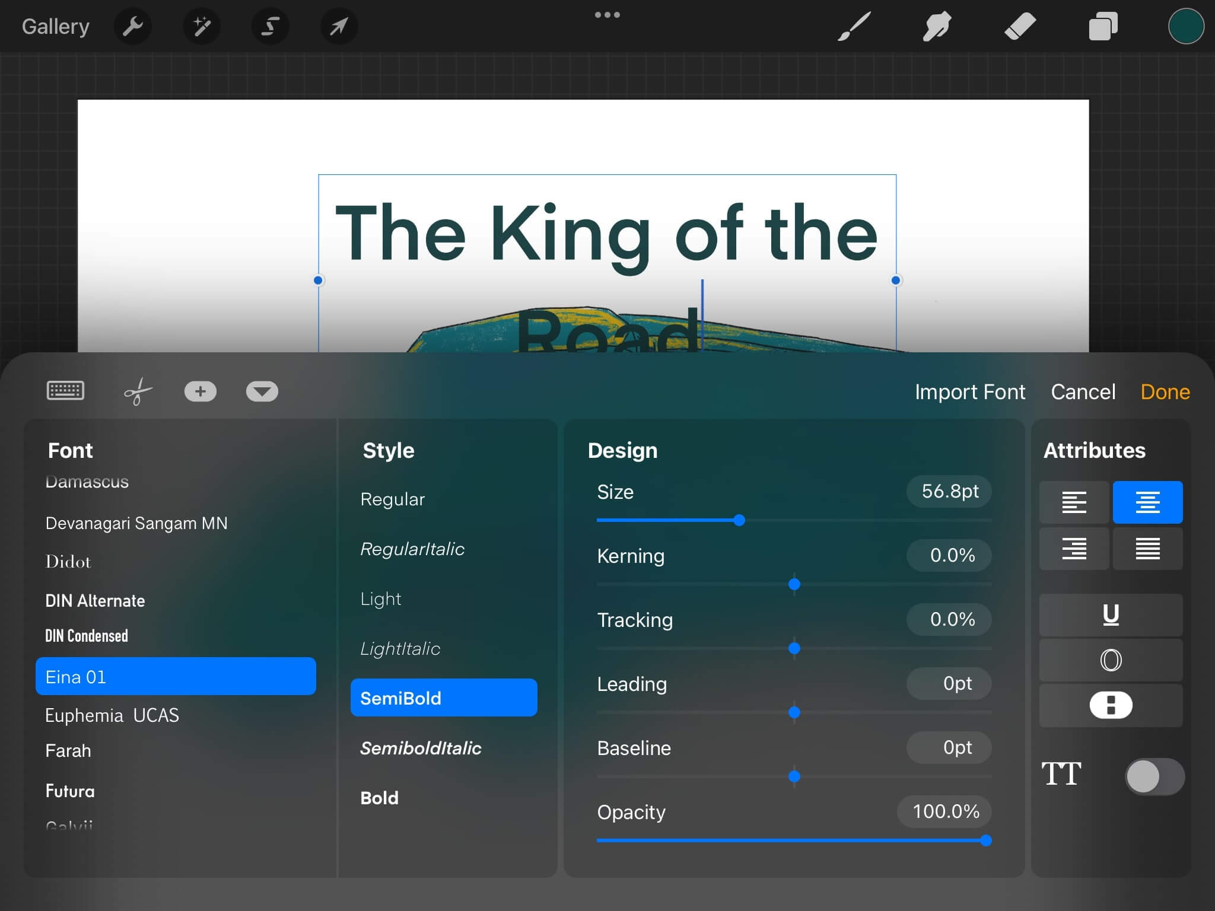
Task: Toggle outline text attribute
Action: click(1111, 660)
